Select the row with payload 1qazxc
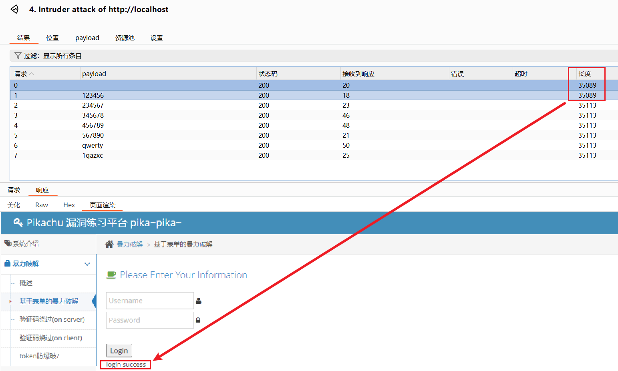 [314, 155]
